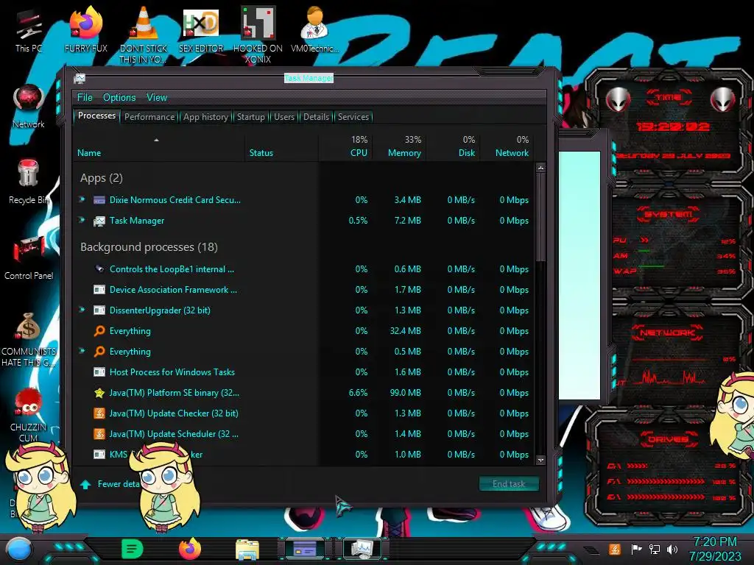
Task: Switch to credit card app taskbar button
Action: click(305, 549)
